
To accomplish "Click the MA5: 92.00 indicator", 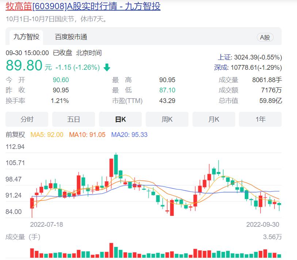I will [x=47, y=135].
